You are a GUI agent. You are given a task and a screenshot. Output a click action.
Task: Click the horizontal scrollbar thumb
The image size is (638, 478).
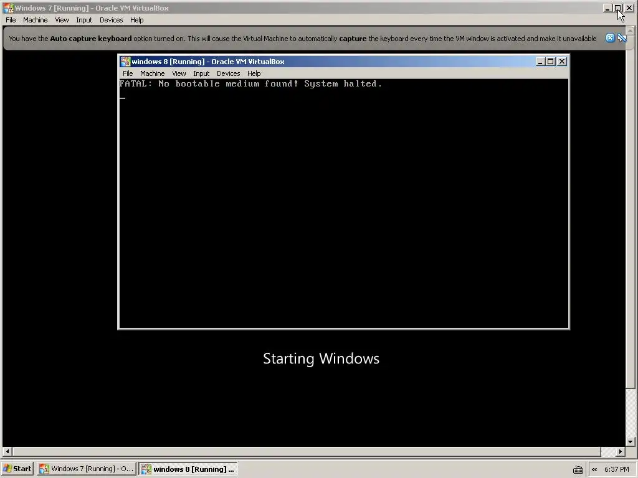coord(307,452)
